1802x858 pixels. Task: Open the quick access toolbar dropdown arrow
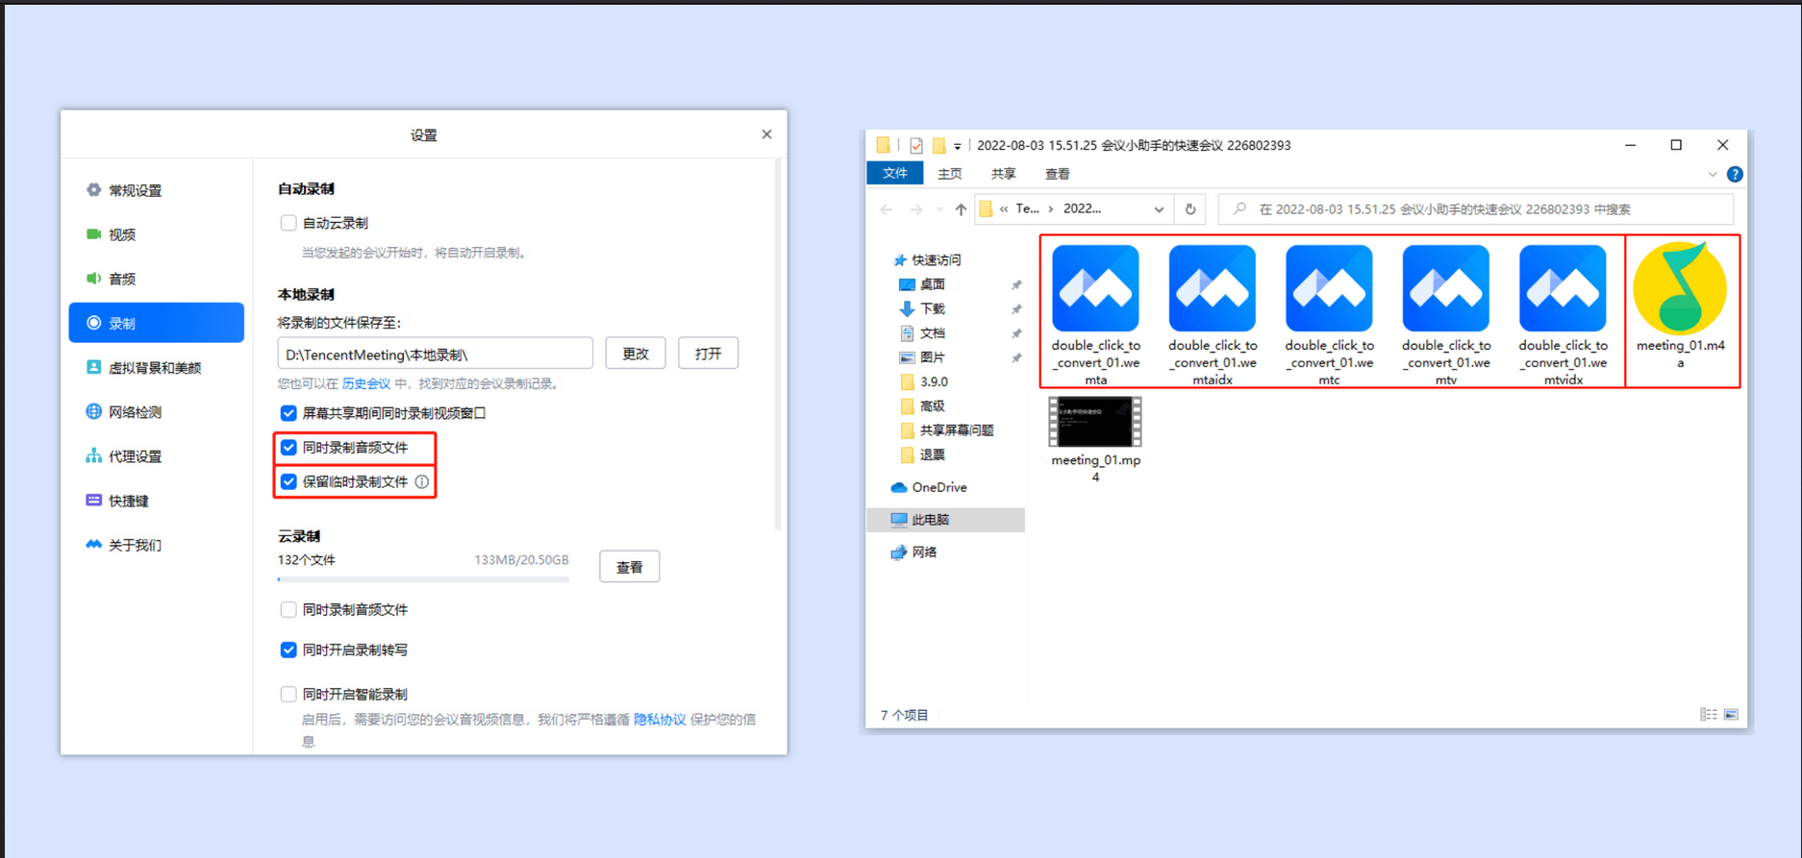tap(957, 146)
